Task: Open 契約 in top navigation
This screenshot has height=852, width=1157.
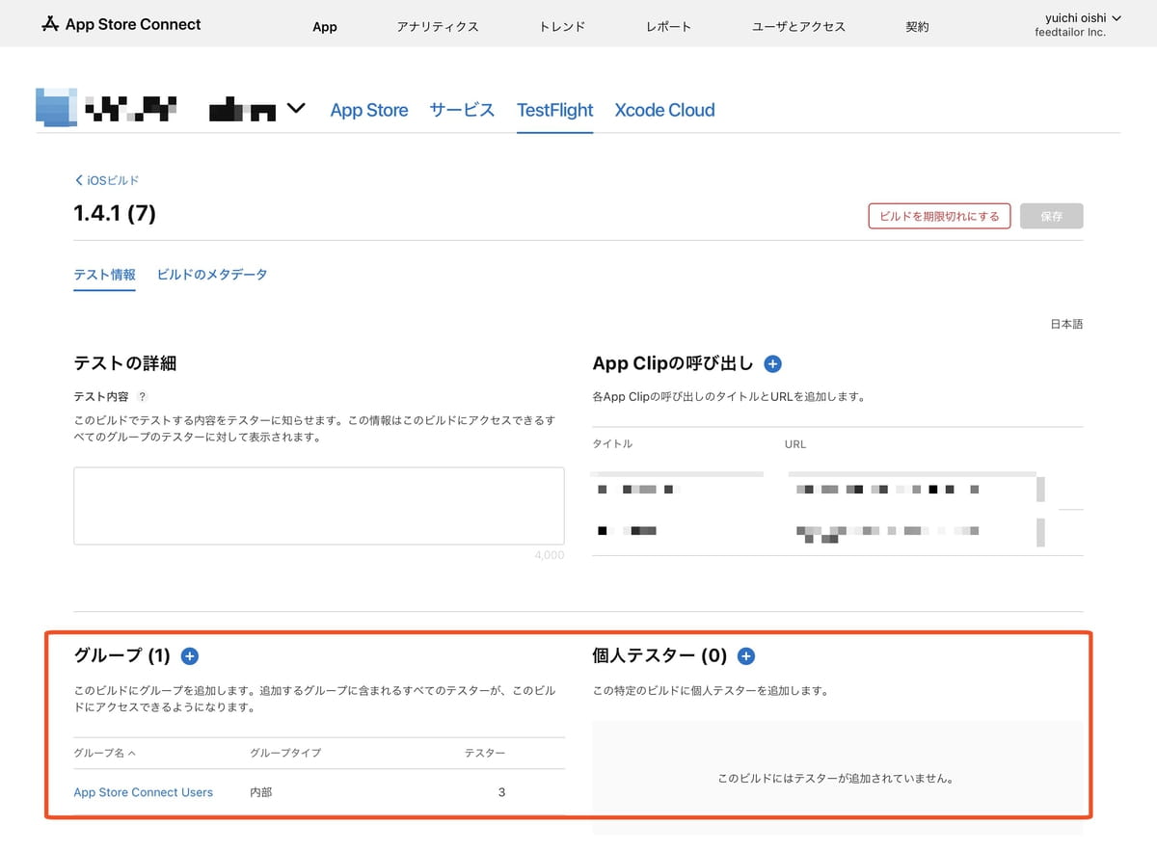Action: (x=917, y=27)
